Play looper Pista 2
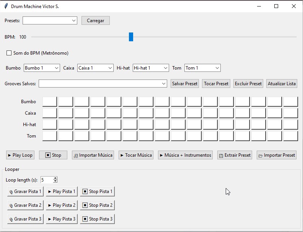The height and width of the screenshot is (232, 303). 62,205
